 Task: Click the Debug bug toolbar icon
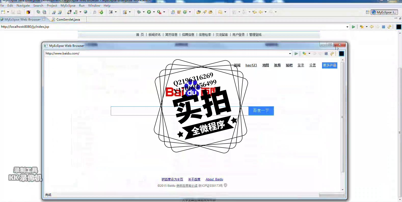(139, 12)
